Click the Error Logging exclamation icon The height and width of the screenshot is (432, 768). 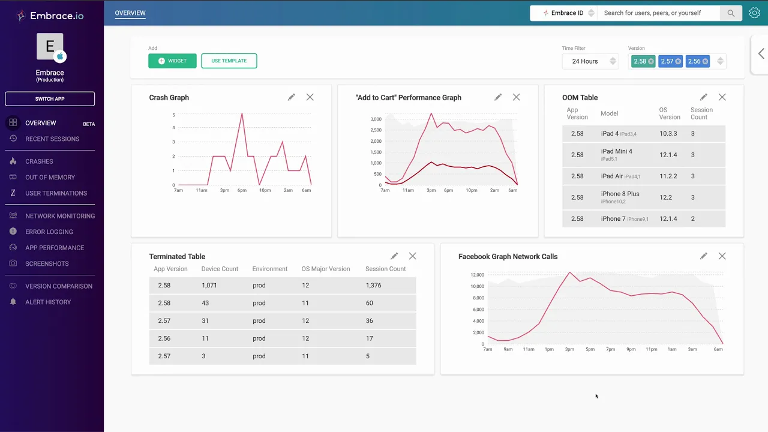coord(13,232)
